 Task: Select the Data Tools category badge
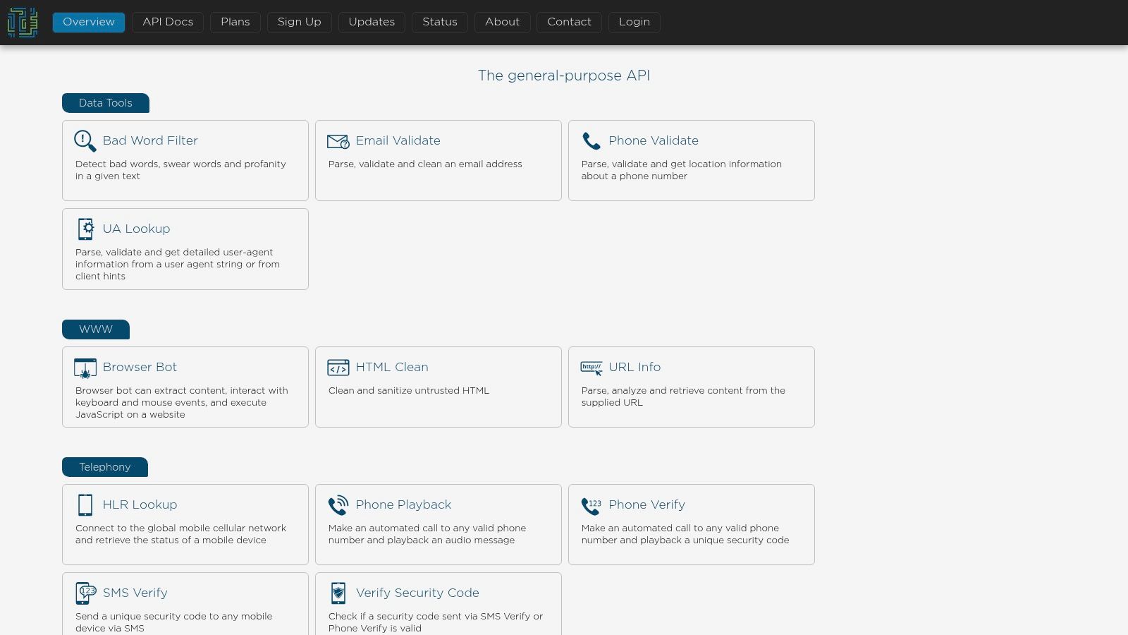[105, 103]
